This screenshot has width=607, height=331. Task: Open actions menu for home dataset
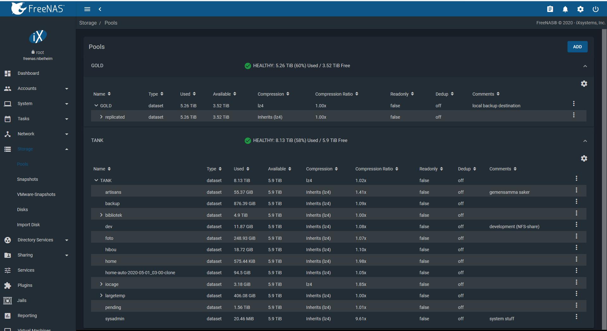(x=576, y=259)
